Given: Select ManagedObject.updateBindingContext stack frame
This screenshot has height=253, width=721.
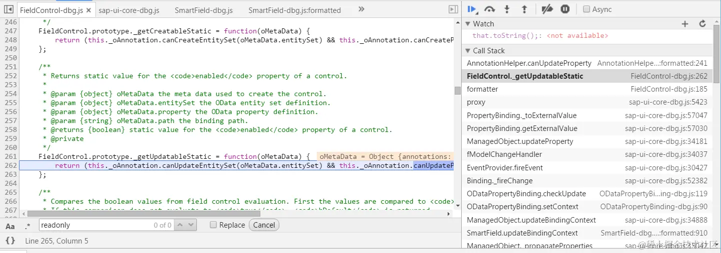Looking at the screenshot, I should 588,220.
